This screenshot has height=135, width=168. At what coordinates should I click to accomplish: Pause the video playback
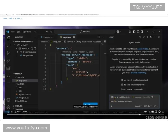11,112
